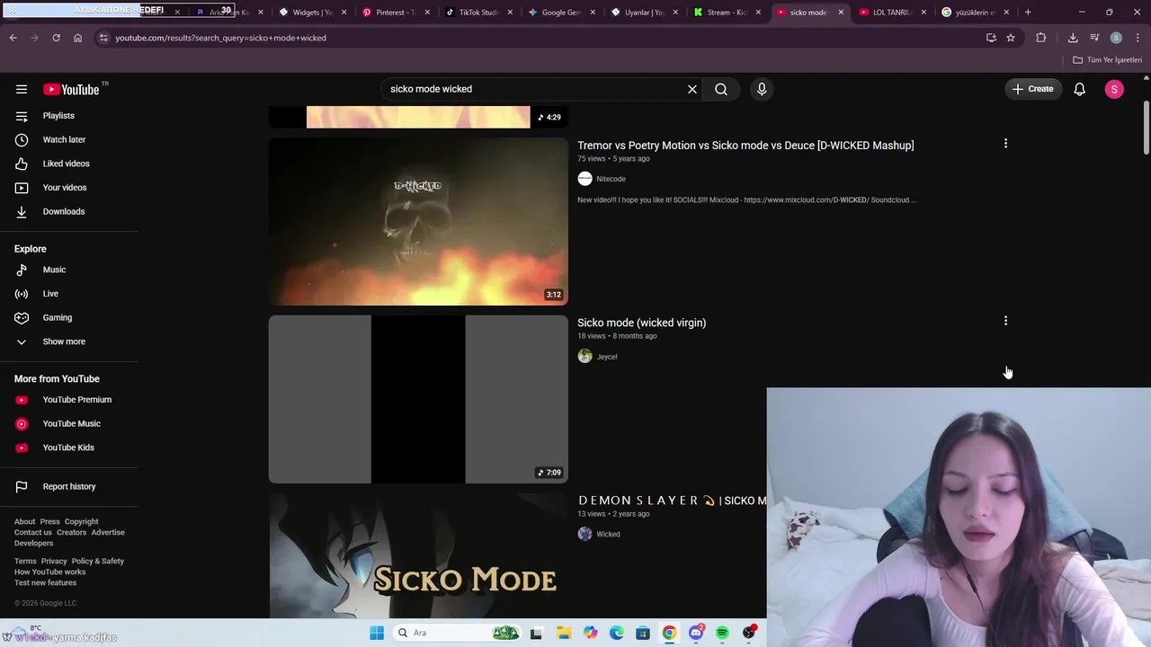Open Discord from the taskbar
The width and height of the screenshot is (1151, 647).
pyautogui.click(x=696, y=633)
